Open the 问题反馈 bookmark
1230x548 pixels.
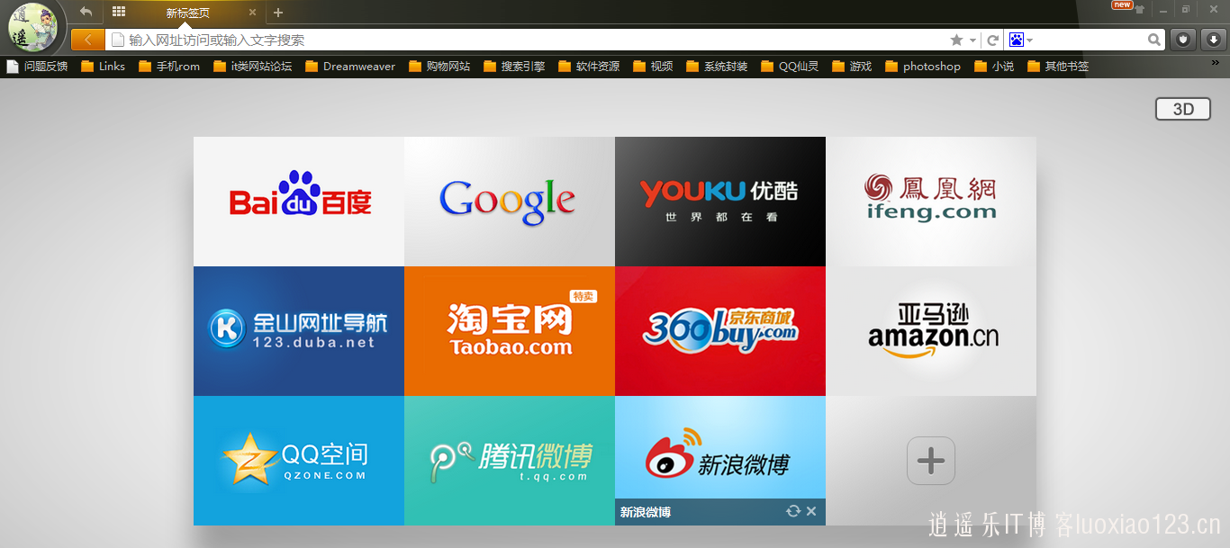click(x=37, y=66)
